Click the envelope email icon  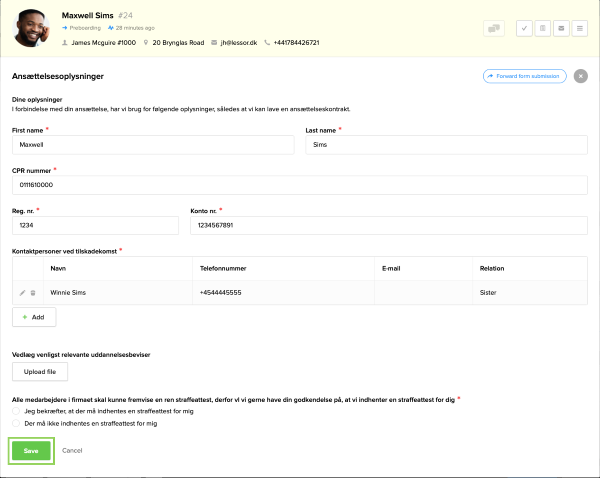[561, 28]
